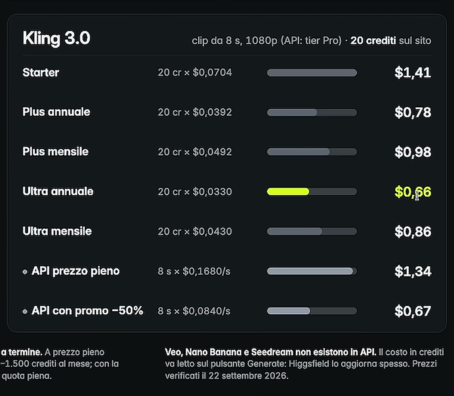Click the $0,78 price value

pyautogui.click(x=413, y=112)
